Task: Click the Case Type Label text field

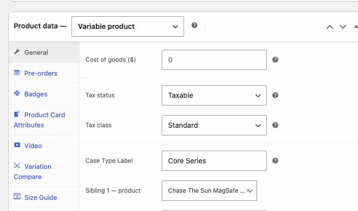Action: (x=214, y=161)
